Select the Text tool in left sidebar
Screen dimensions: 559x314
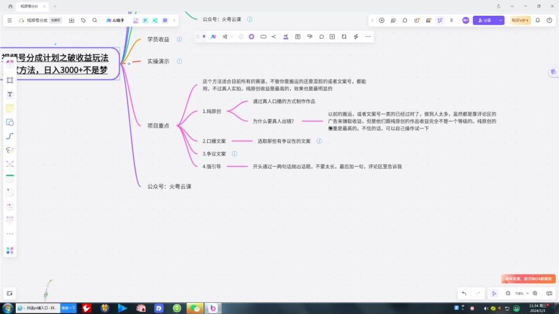pyautogui.click(x=10, y=94)
